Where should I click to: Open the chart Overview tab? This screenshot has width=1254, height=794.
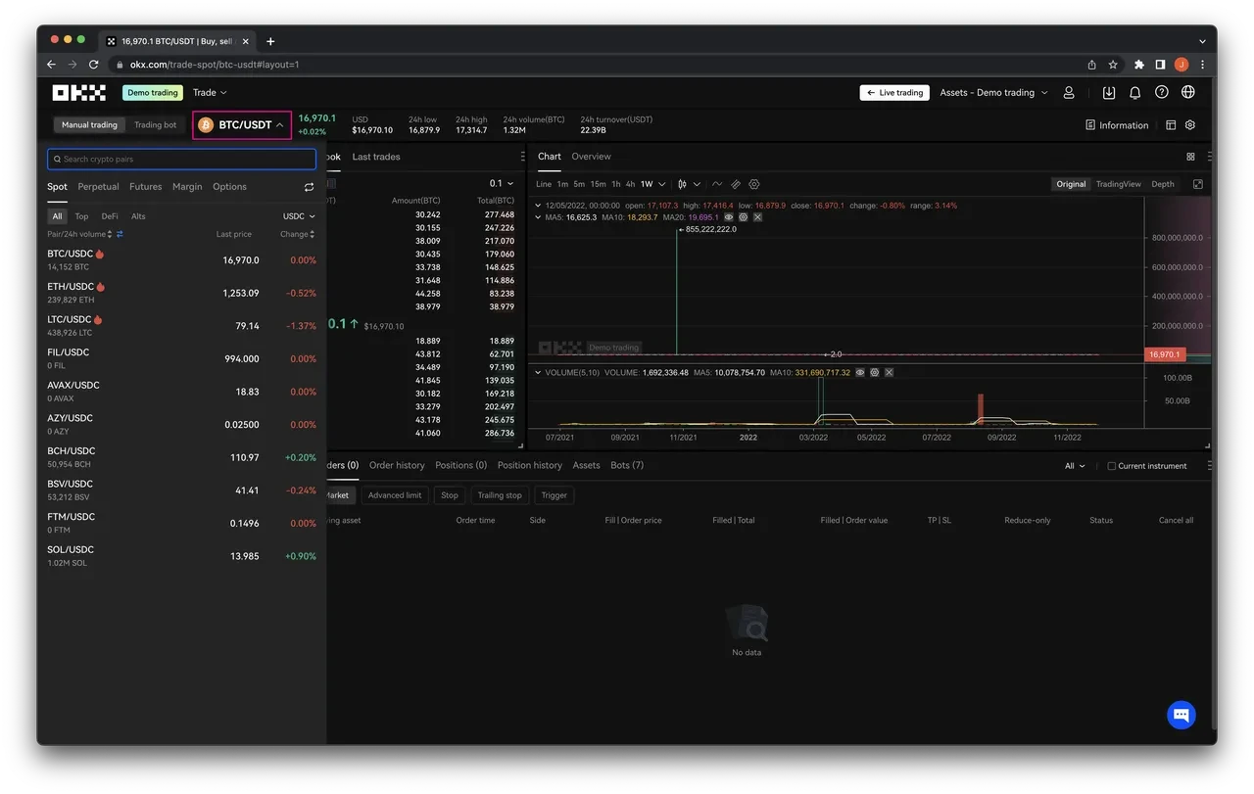point(591,157)
